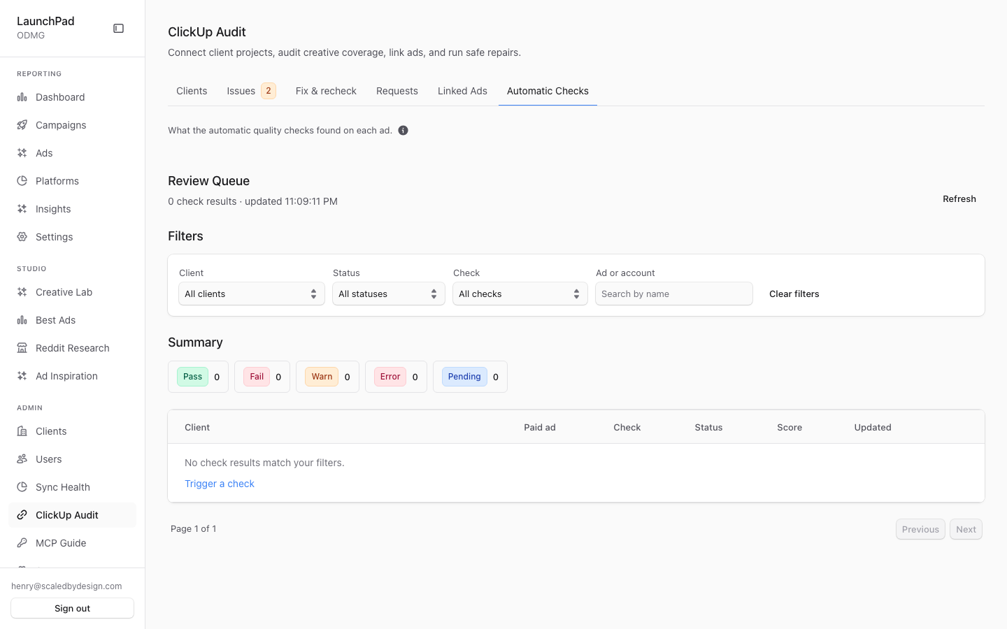Click the Users people icon

pyautogui.click(x=22, y=459)
